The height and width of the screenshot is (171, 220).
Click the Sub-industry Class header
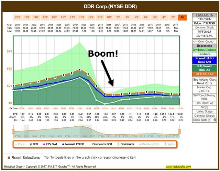(205, 79)
